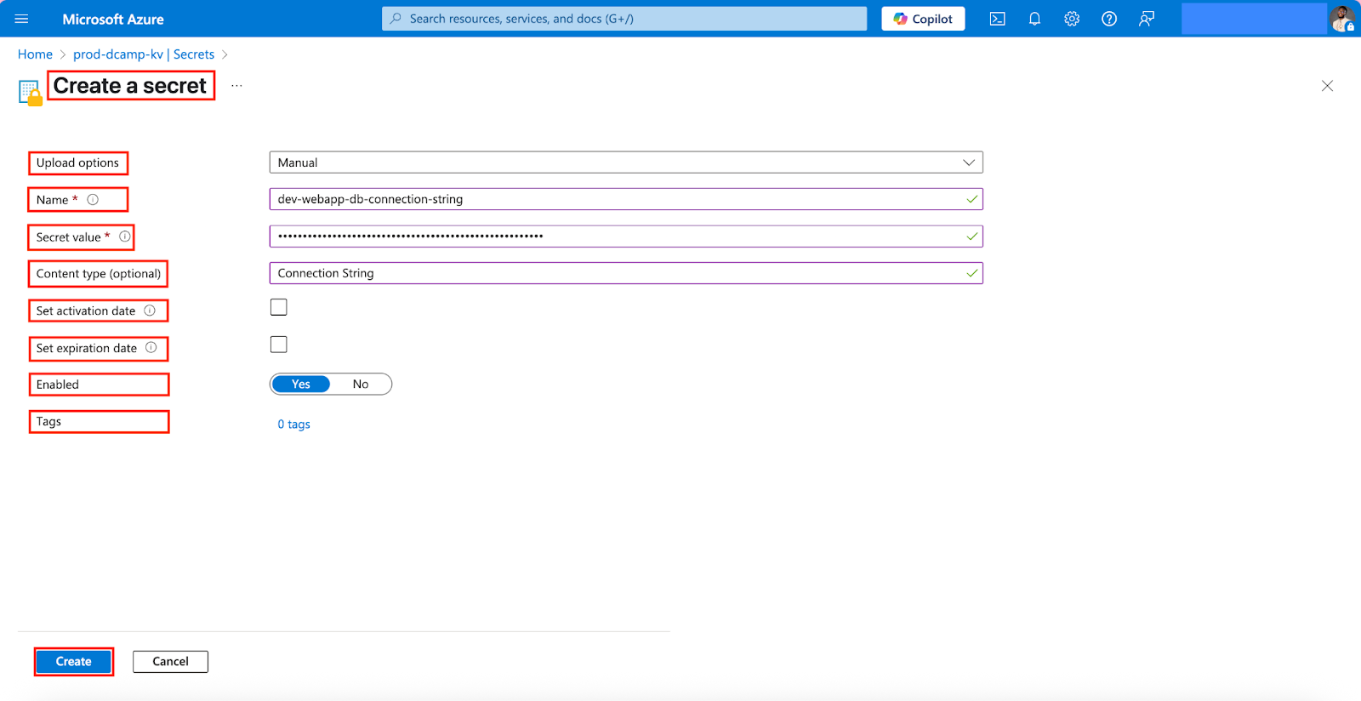Focus the search resources field

[x=624, y=19]
